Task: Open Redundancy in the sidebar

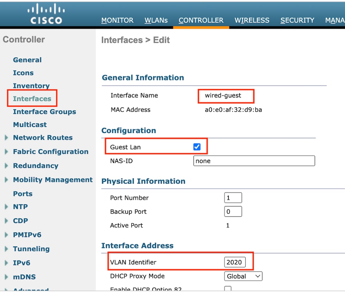Action: [36, 166]
